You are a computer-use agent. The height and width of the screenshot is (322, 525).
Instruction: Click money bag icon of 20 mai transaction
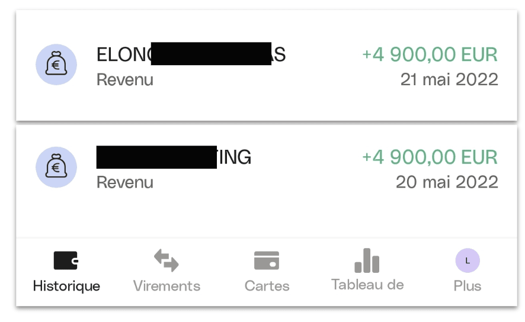(56, 167)
